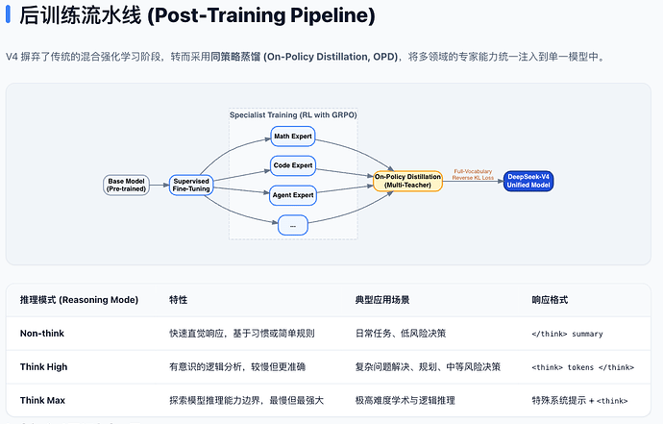Screen dimensions: 663x424
Task: Click the '后训练流水线 (Post-Training Pipeline)' heading
Action: (197, 15)
